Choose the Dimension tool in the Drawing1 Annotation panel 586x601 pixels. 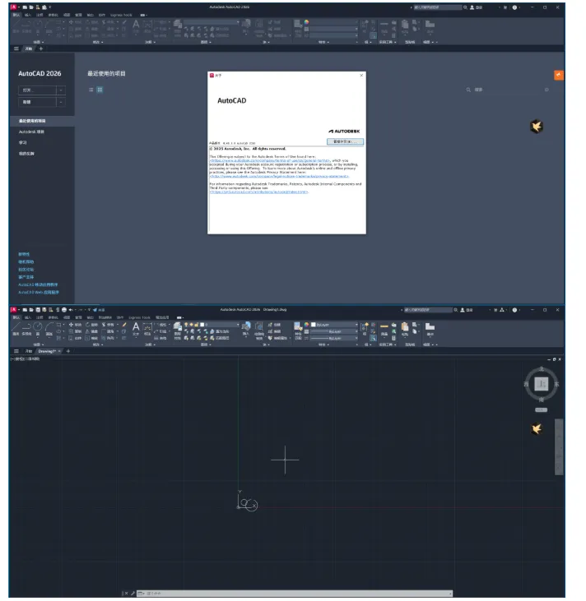[147, 327]
